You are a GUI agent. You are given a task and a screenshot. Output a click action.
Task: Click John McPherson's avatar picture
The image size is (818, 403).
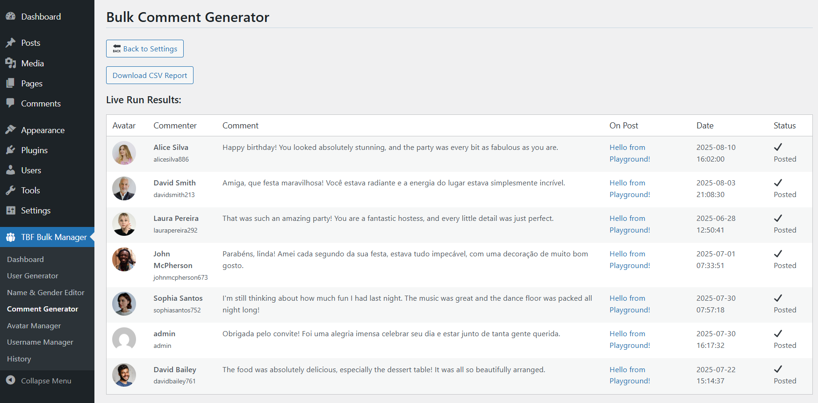click(x=124, y=260)
